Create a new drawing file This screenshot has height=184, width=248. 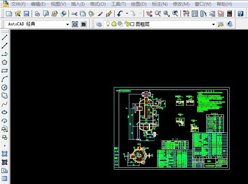9,14
